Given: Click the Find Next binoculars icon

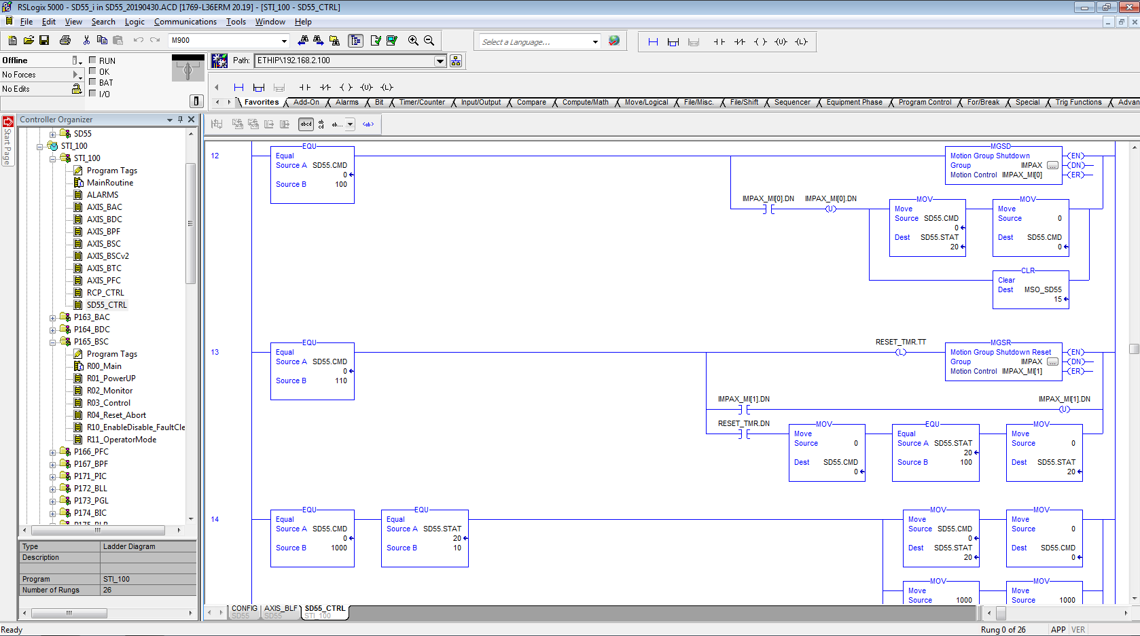Looking at the screenshot, I should 318,41.
